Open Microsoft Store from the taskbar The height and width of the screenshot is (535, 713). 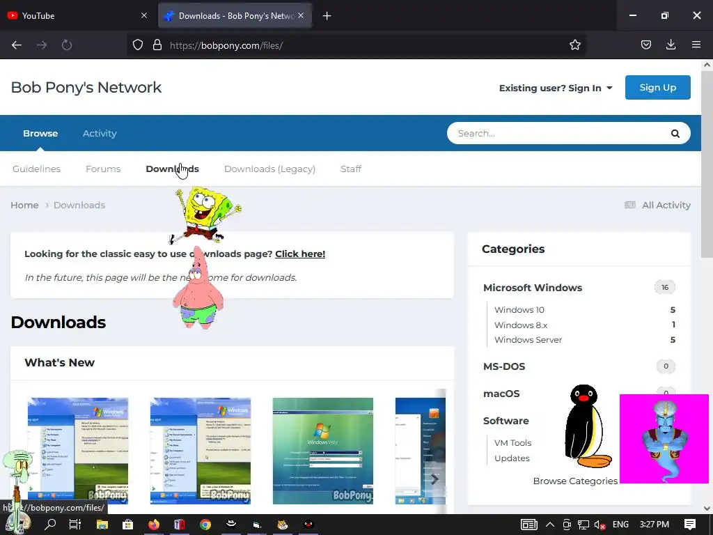[x=128, y=525]
